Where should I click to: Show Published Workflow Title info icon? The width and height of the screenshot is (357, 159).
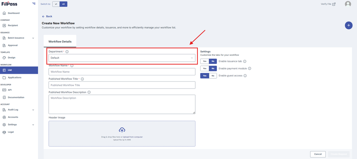click(82, 79)
